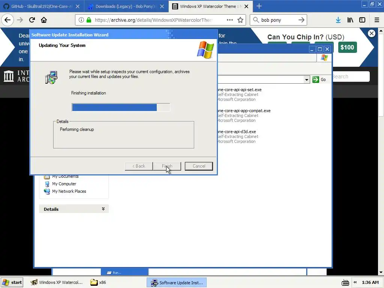Choose the $100 donation amount
Viewport: 384px width, 288px height.
click(347, 47)
